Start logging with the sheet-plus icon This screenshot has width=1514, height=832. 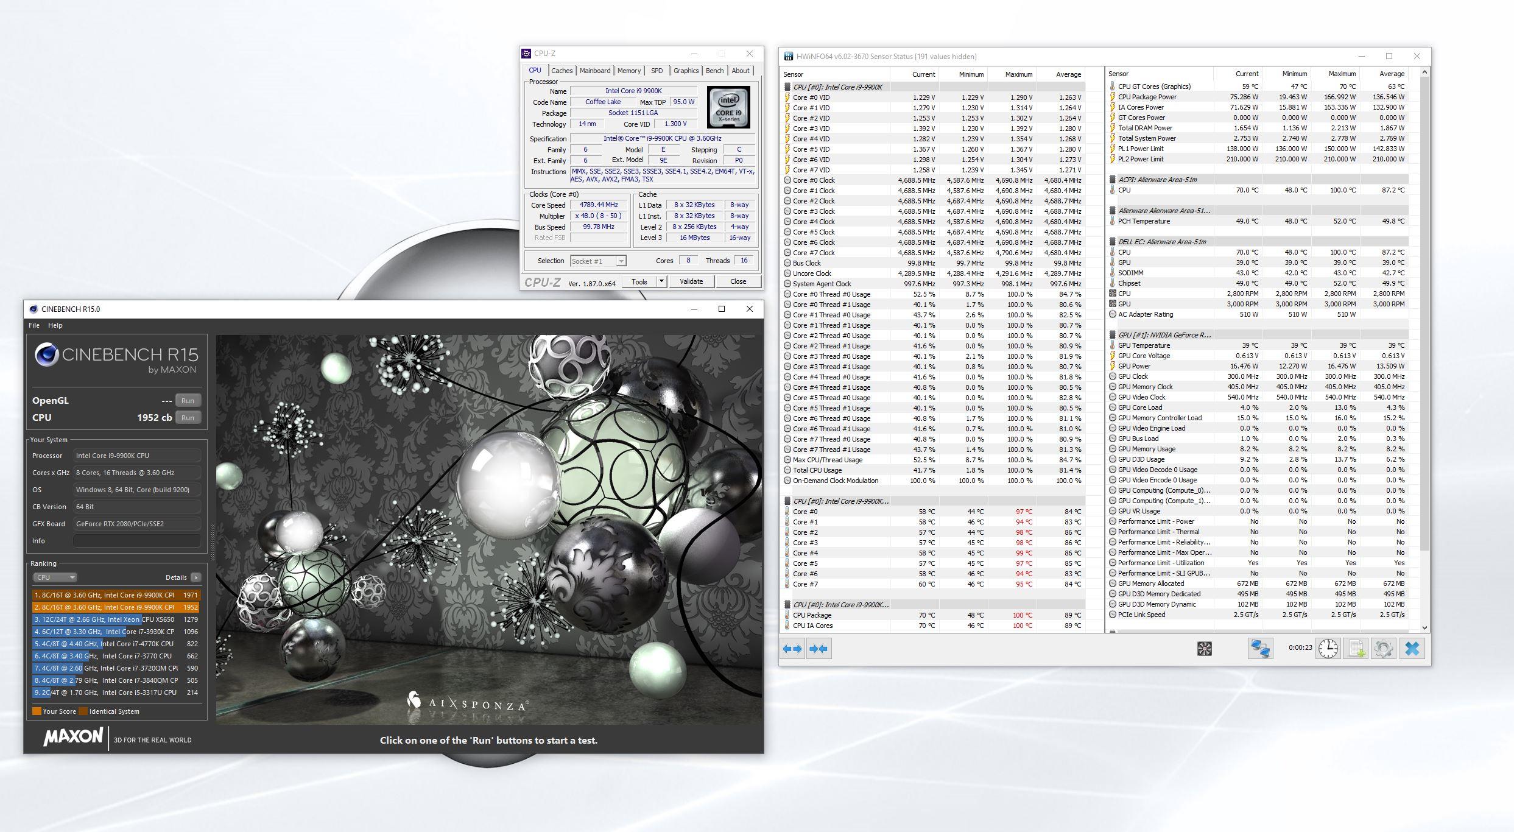tap(1356, 649)
